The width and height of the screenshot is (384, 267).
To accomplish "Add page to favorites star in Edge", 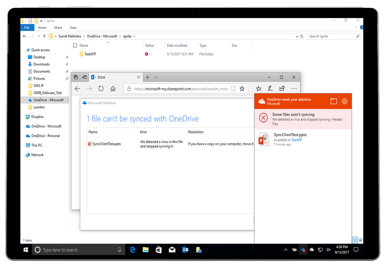I will pyautogui.click(x=242, y=89).
